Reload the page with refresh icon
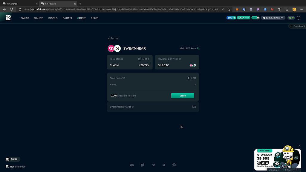This screenshot has height=172, width=306. [x=12, y=9]
